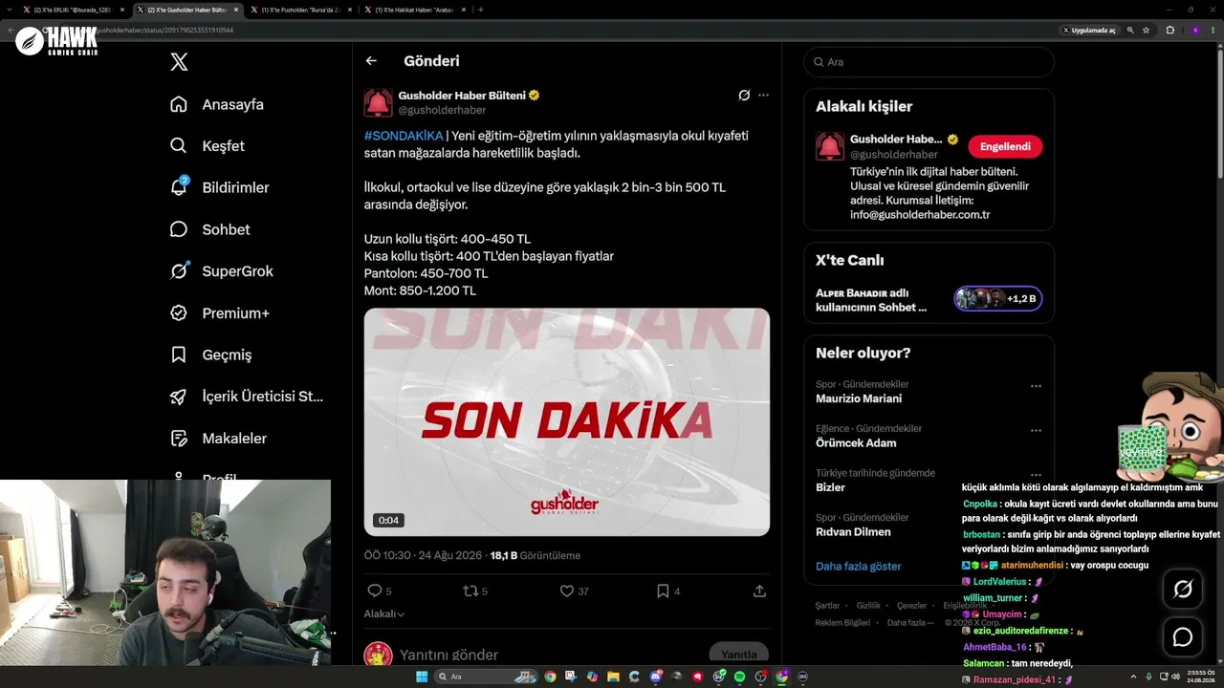Switch to the X'te Hakikat Haber tab
The image size is (1224, 688).
[x=413, y=10]
